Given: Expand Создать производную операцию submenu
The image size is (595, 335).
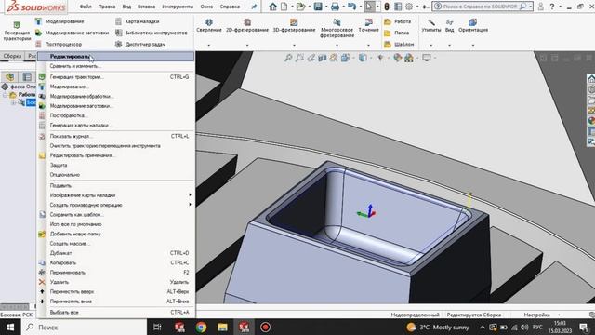Looking at the screenshot, I should 115,205.
